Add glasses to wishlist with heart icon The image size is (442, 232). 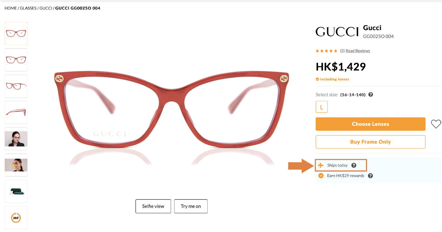[436, 124]
